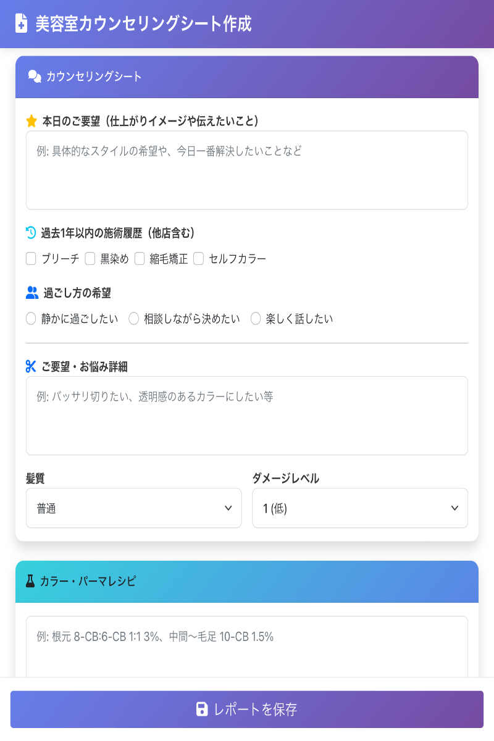The height and width of the screenshot is (741, 494).
Task: Select the 静かに過ごしたい radio button
Action: [x=30, y=319]
